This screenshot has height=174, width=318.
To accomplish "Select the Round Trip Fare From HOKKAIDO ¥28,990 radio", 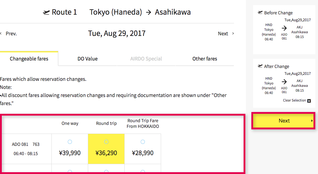I will (x=143, y=142).
